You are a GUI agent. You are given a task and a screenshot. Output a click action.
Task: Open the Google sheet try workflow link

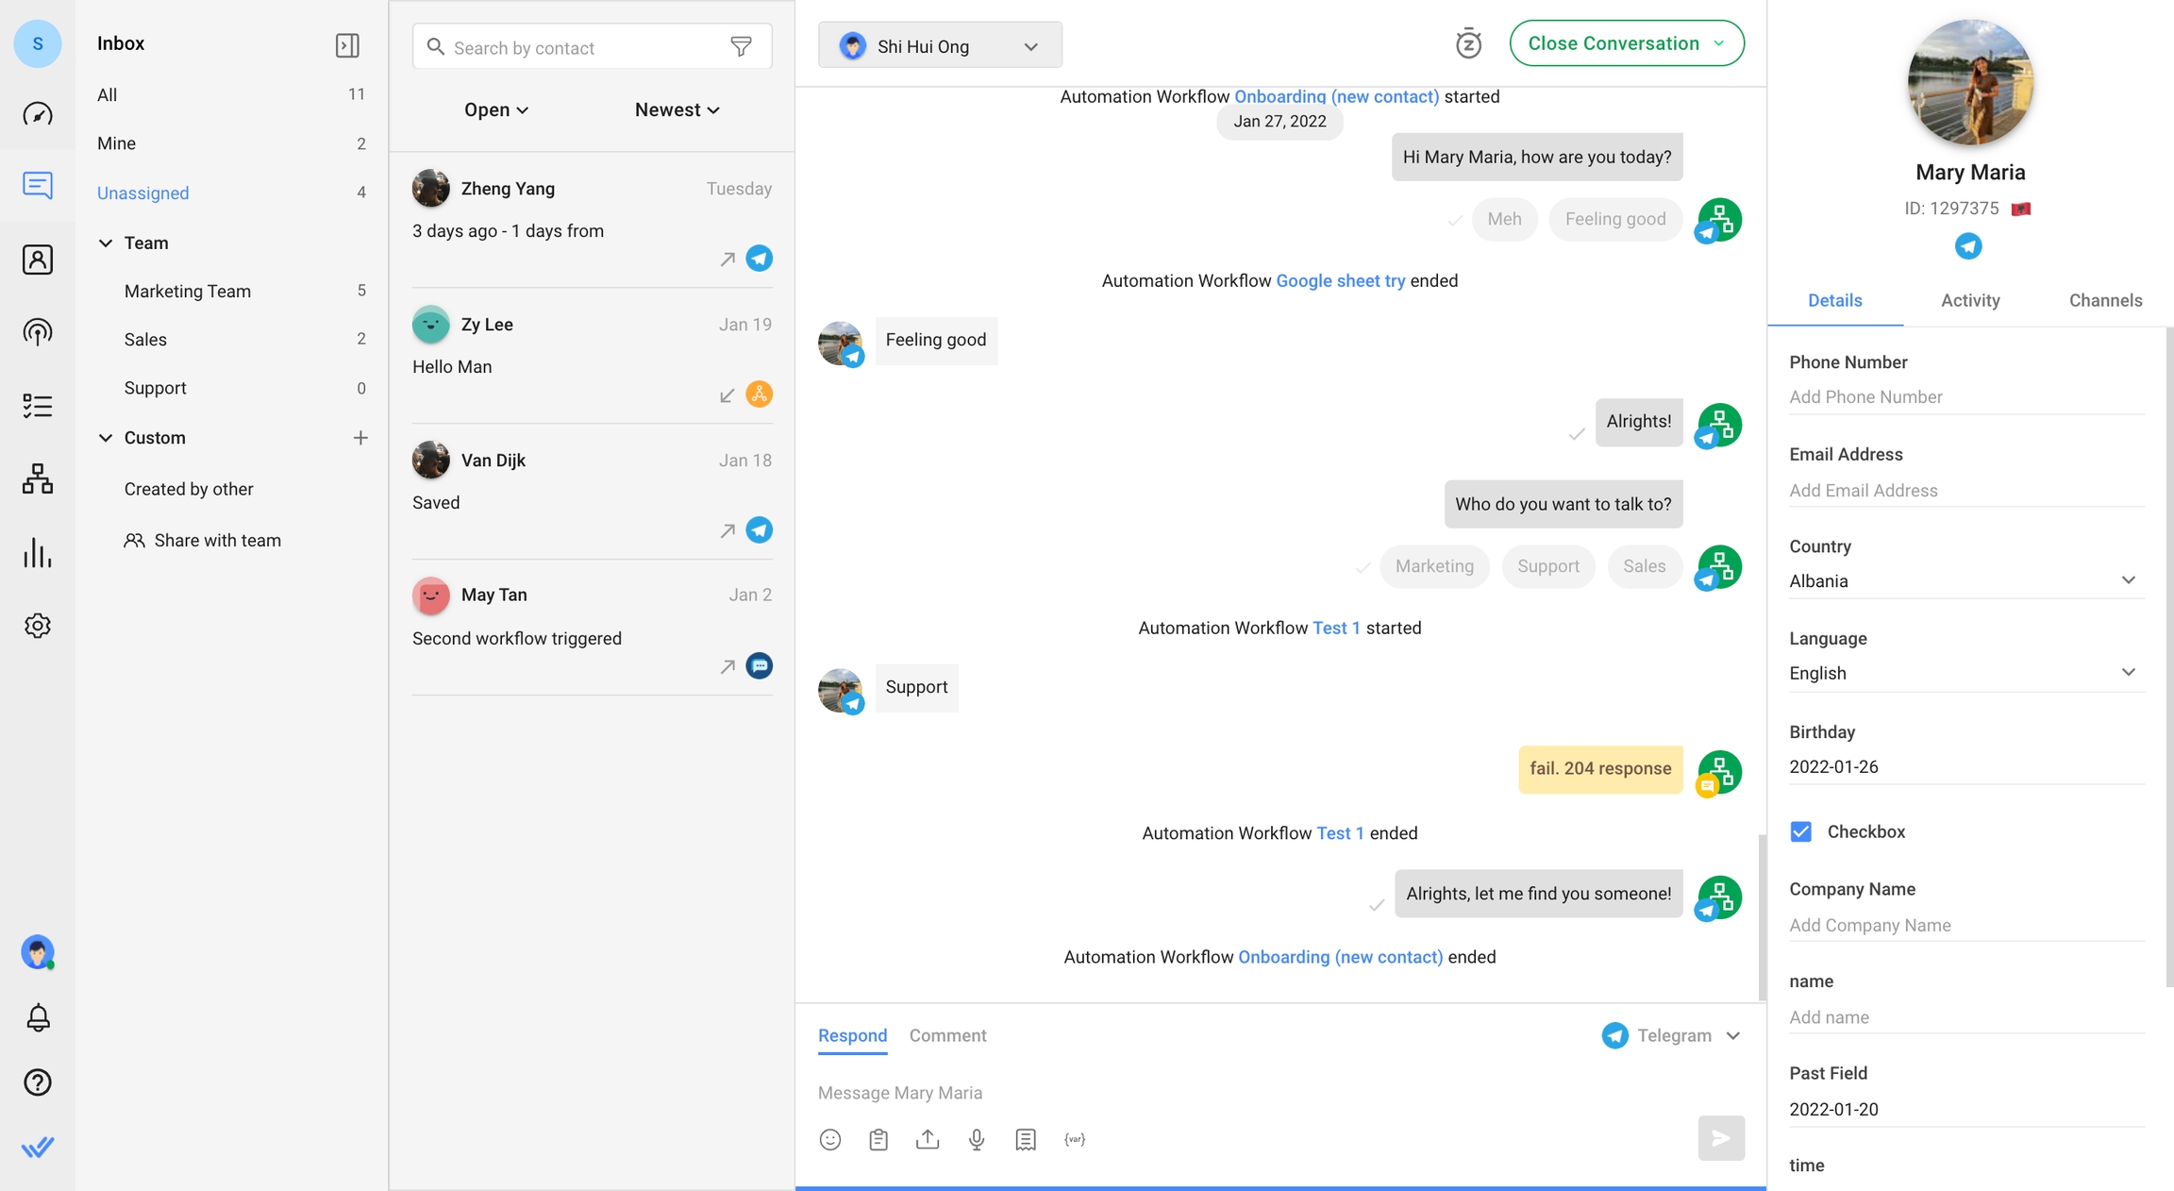pos(1340,280)
